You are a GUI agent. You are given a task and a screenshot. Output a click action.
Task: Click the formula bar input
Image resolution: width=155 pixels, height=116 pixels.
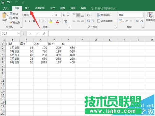coord(102,34)
